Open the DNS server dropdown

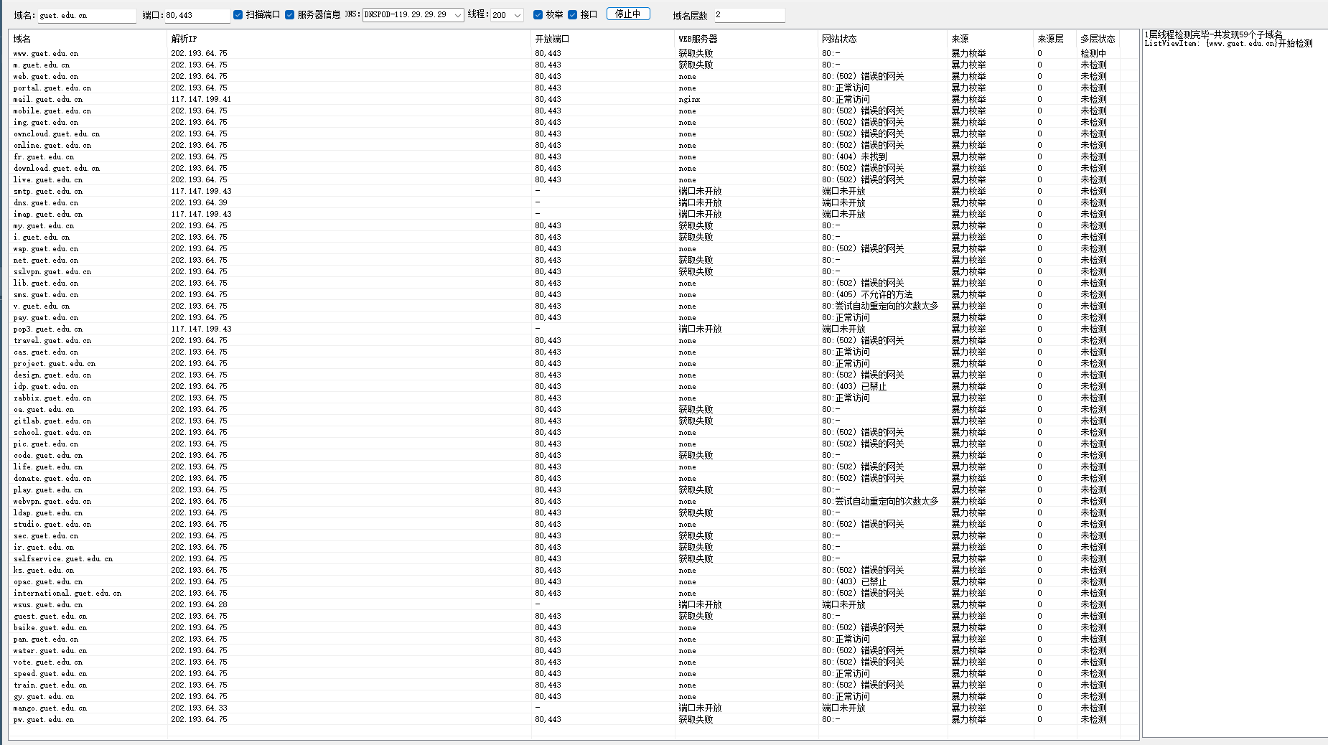pyautogui.click(x=457, y=15)
